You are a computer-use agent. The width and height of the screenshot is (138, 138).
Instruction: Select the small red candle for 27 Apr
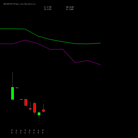point(30,109)
